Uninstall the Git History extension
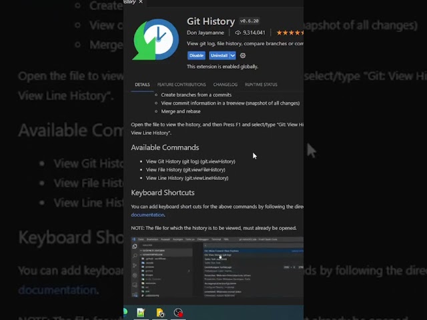427x320 pixels. pyautogui.click(x=219, y=55)
